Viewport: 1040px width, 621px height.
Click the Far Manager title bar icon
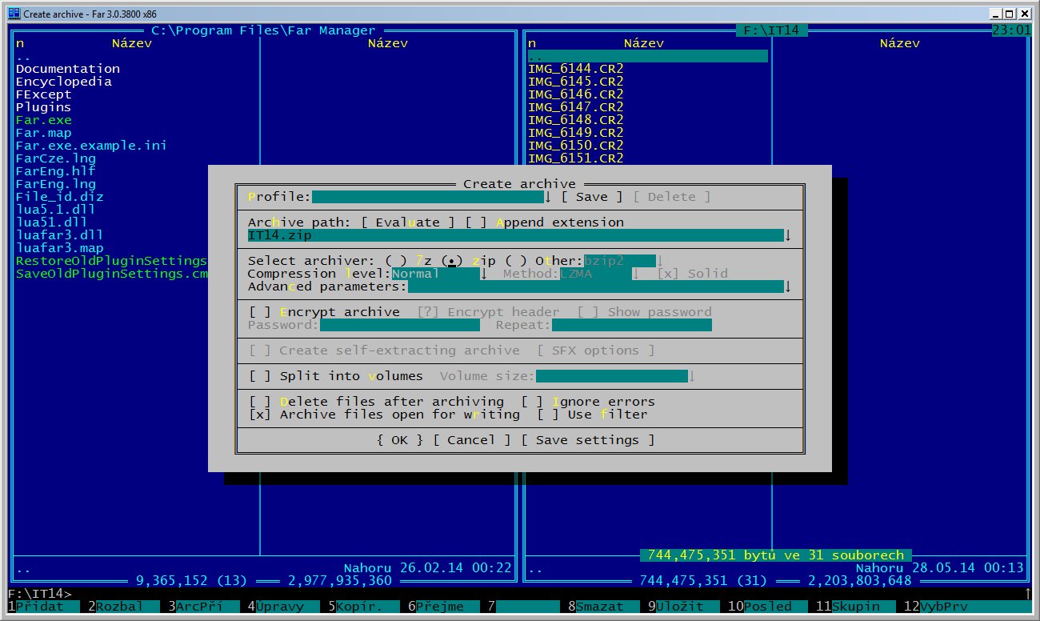14,14
